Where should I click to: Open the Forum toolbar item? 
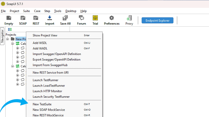[81, 20]
